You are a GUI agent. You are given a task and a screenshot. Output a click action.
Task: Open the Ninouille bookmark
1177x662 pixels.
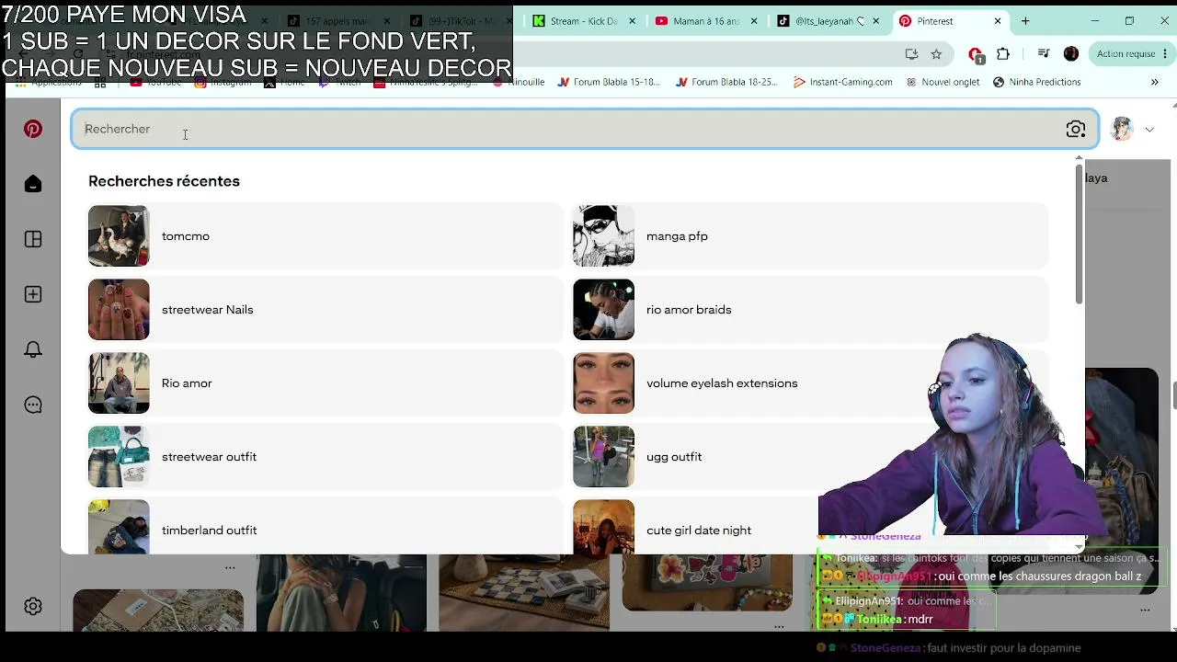pos(519,82)
